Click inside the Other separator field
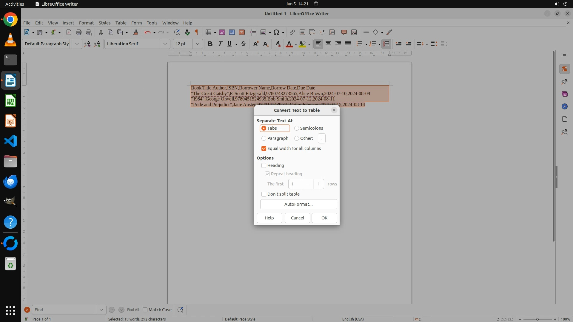Screen dimensions: 573x322 [x=321, y=138]
